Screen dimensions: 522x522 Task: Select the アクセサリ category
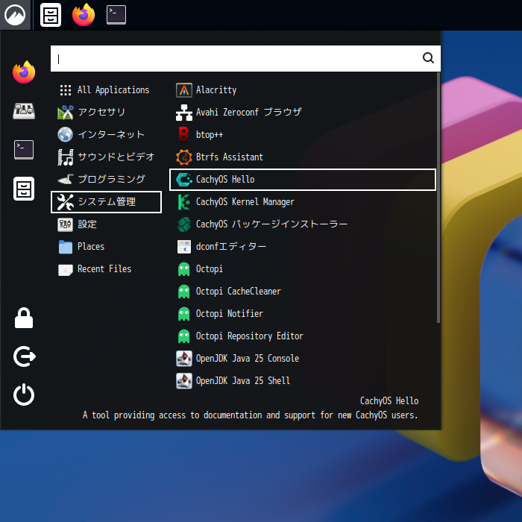pyautogui.click(x=106, y=112)
